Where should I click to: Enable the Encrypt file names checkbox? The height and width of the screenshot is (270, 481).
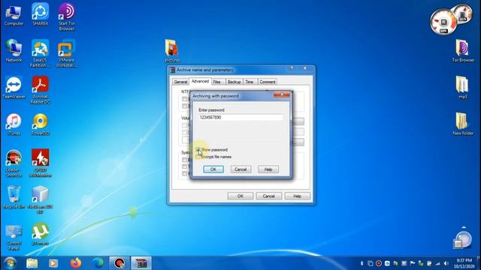click(198, 157)
